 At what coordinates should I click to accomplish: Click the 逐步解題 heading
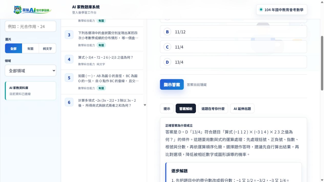pyautogui.click(x=180, y=171)
